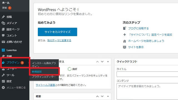
Task: Open 投稿 posts menu
Action: pyautogui.click(x=9, y=17)
